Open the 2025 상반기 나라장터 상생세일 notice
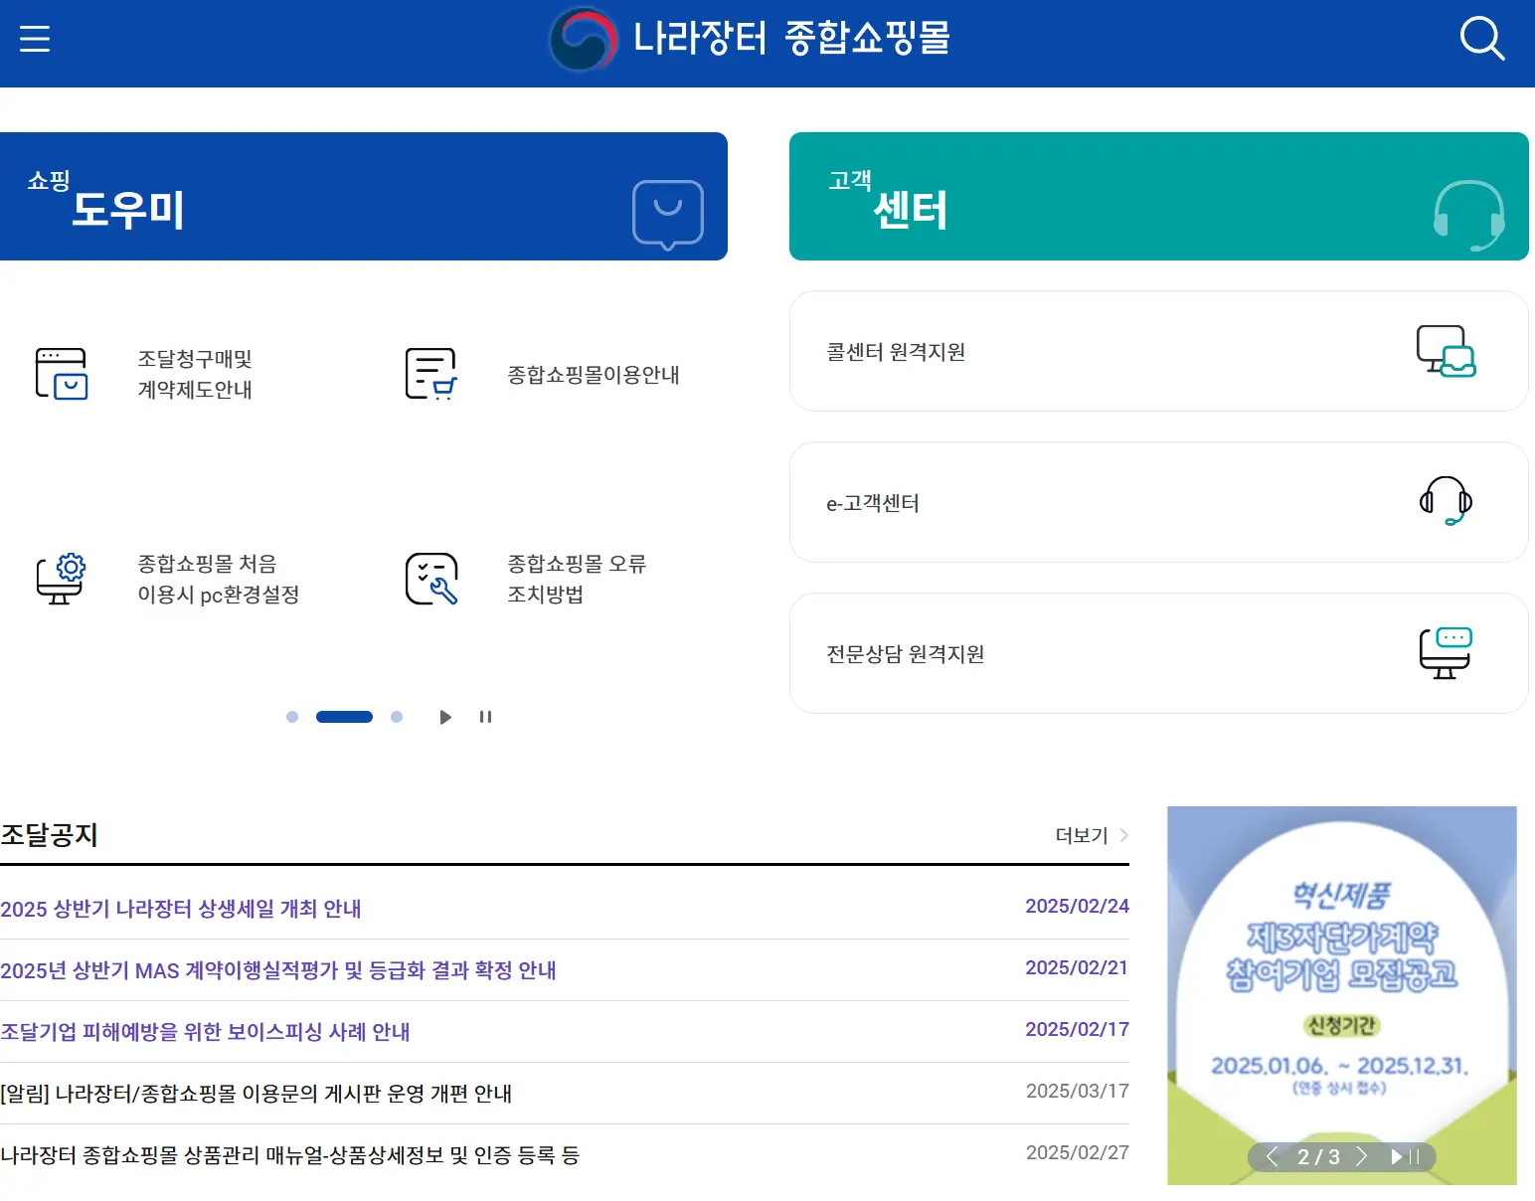 182,908
